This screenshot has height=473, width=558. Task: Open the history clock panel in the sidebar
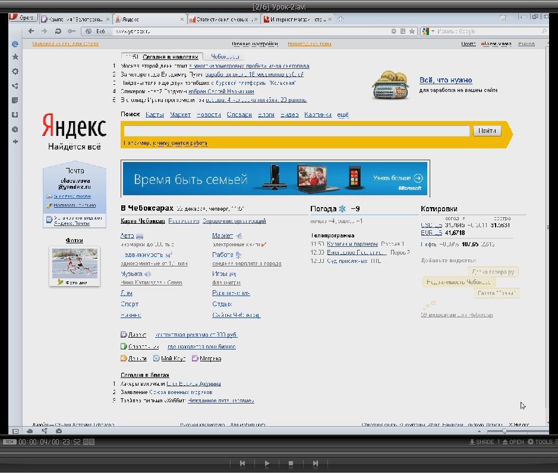[15, 129]
